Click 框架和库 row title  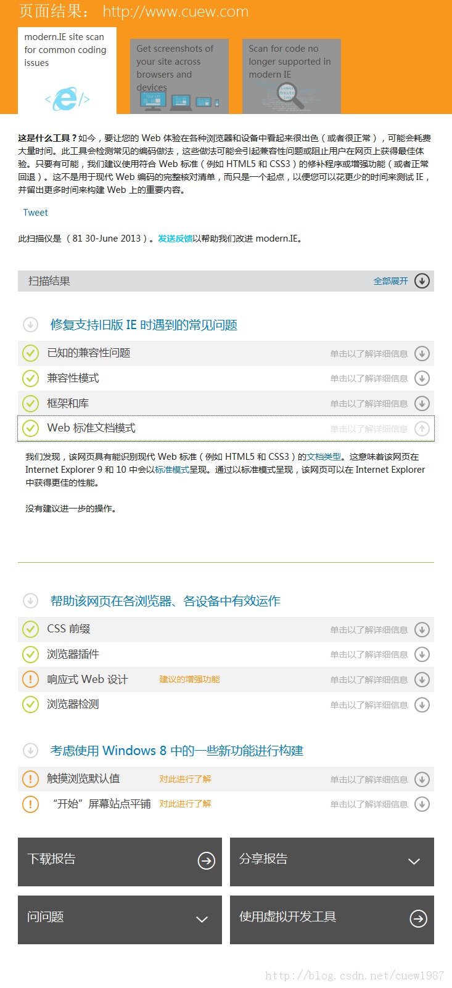(x=68, y=404)
